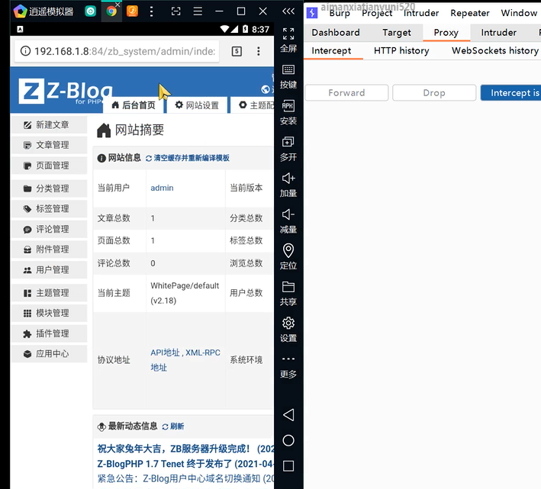This screenshot has height=489, width=541.
Task: Collapse emulator sidebar with triple chevron
Action: click(288, 11)
